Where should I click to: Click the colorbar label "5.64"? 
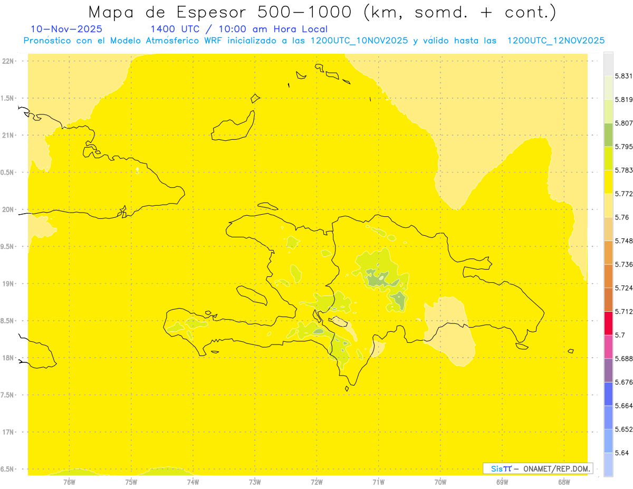point(621,453)
